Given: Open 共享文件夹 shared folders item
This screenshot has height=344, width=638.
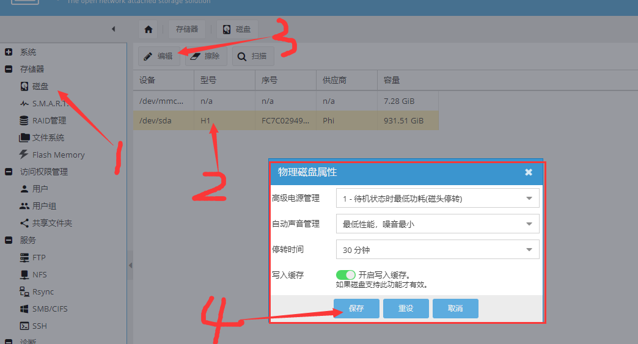Looking at the screenshot, I should coord(46,223).
